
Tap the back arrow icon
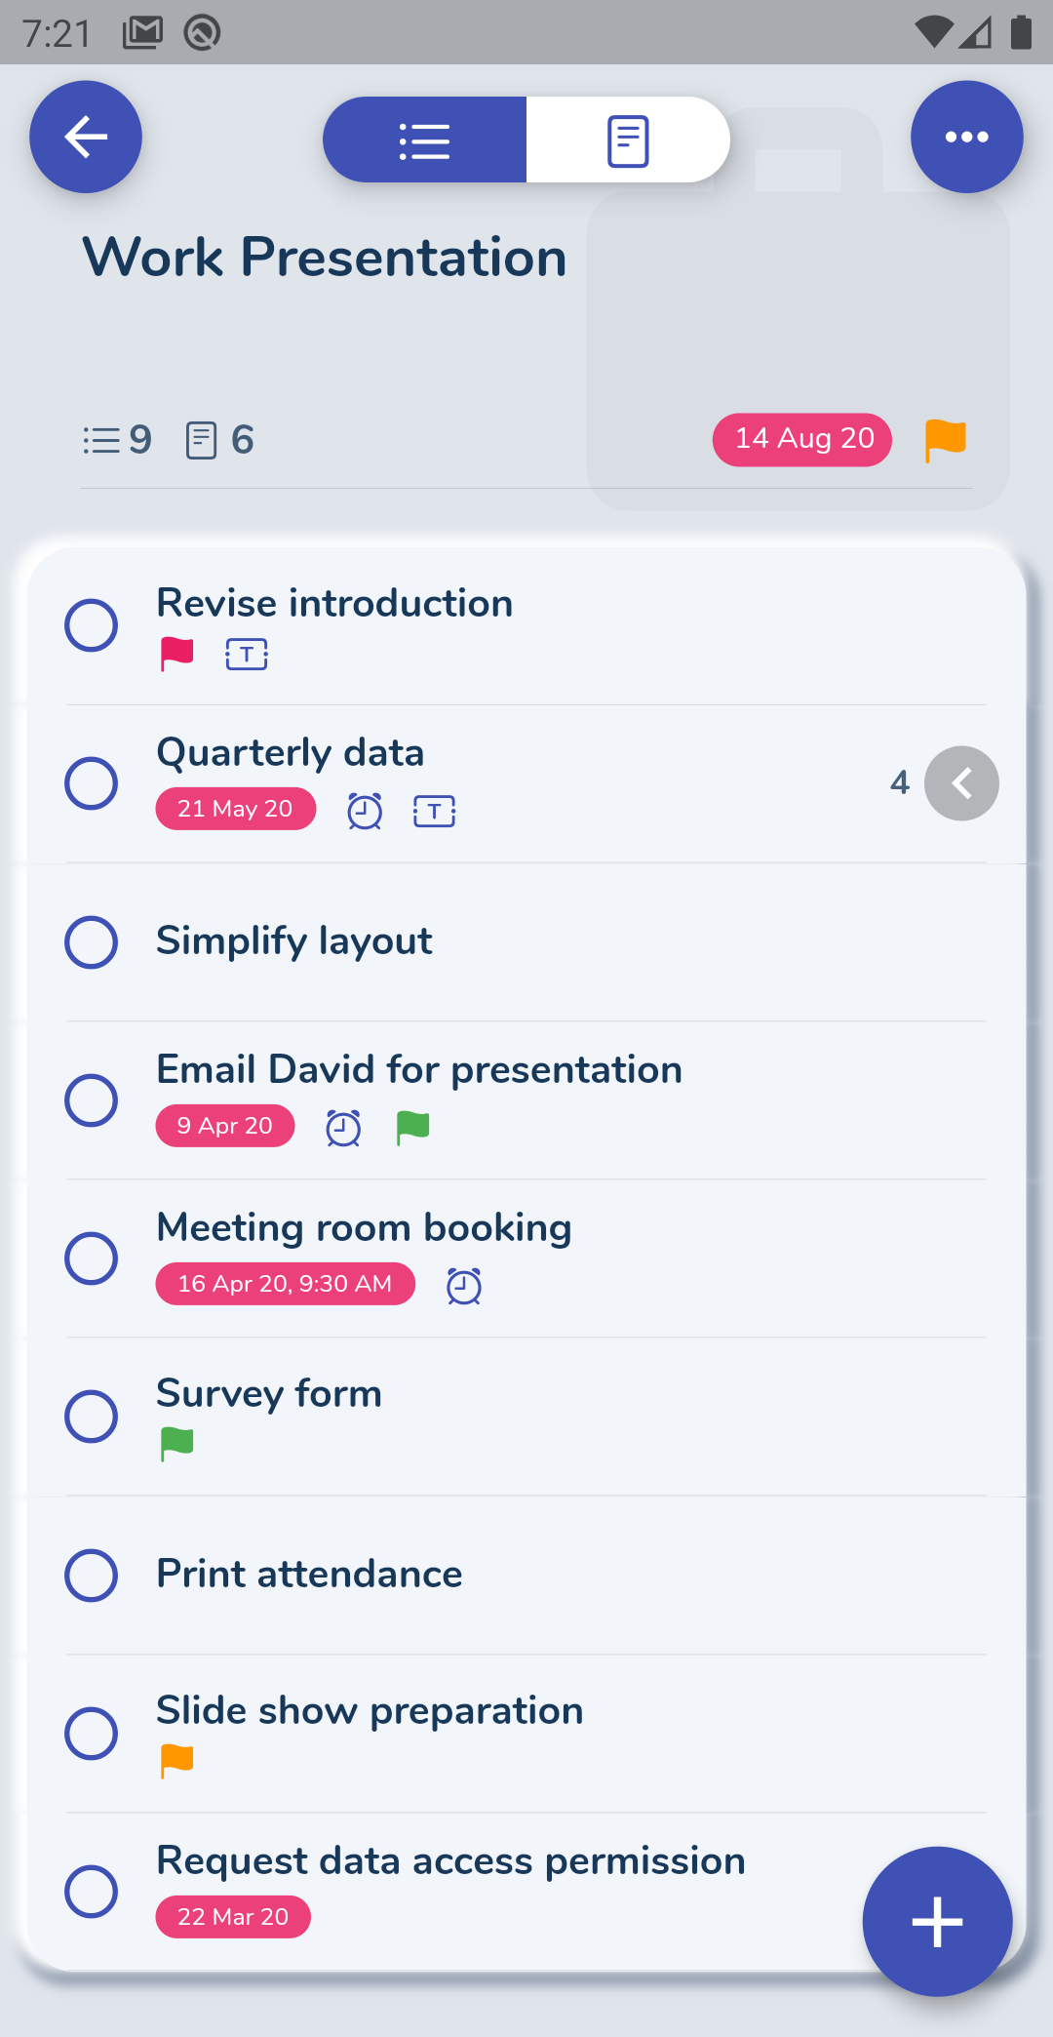point(86,137)
